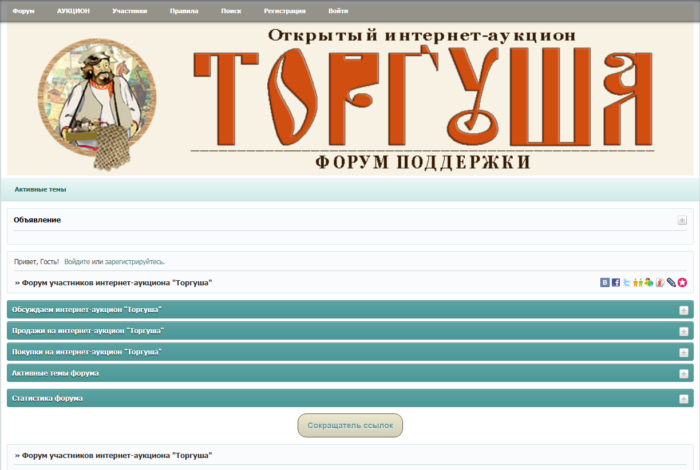The image size is (700, 470).
Task: Open АУКЦИОН in top navigation
Action: pos(73,11)
